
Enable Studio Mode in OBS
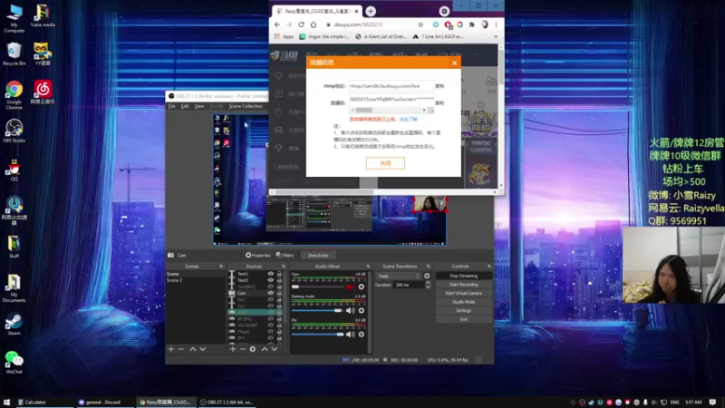pyautogui.click(x=463, y=302)
